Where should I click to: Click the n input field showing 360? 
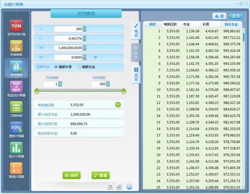click(x=68, y=29)
